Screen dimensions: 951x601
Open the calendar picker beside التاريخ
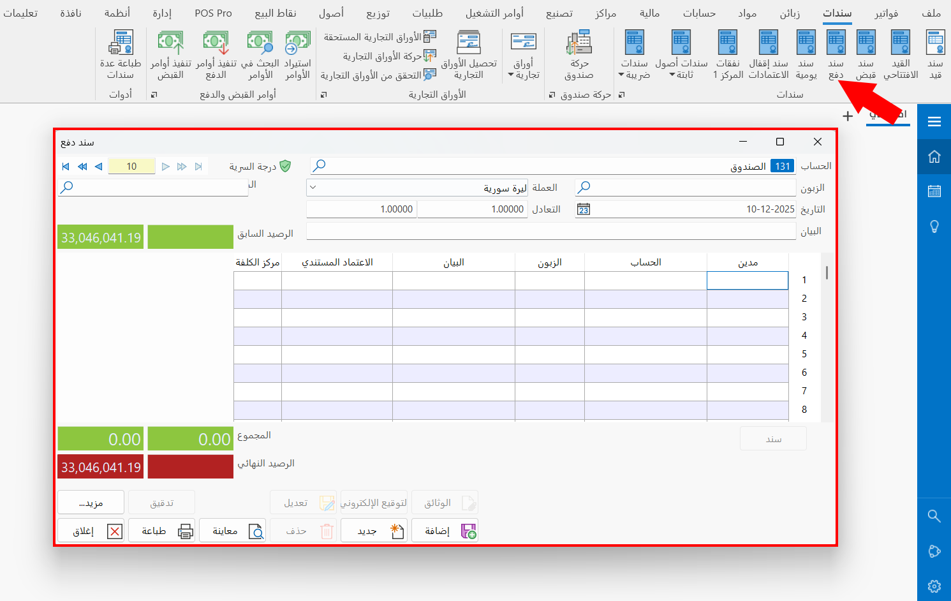point(583,209)
